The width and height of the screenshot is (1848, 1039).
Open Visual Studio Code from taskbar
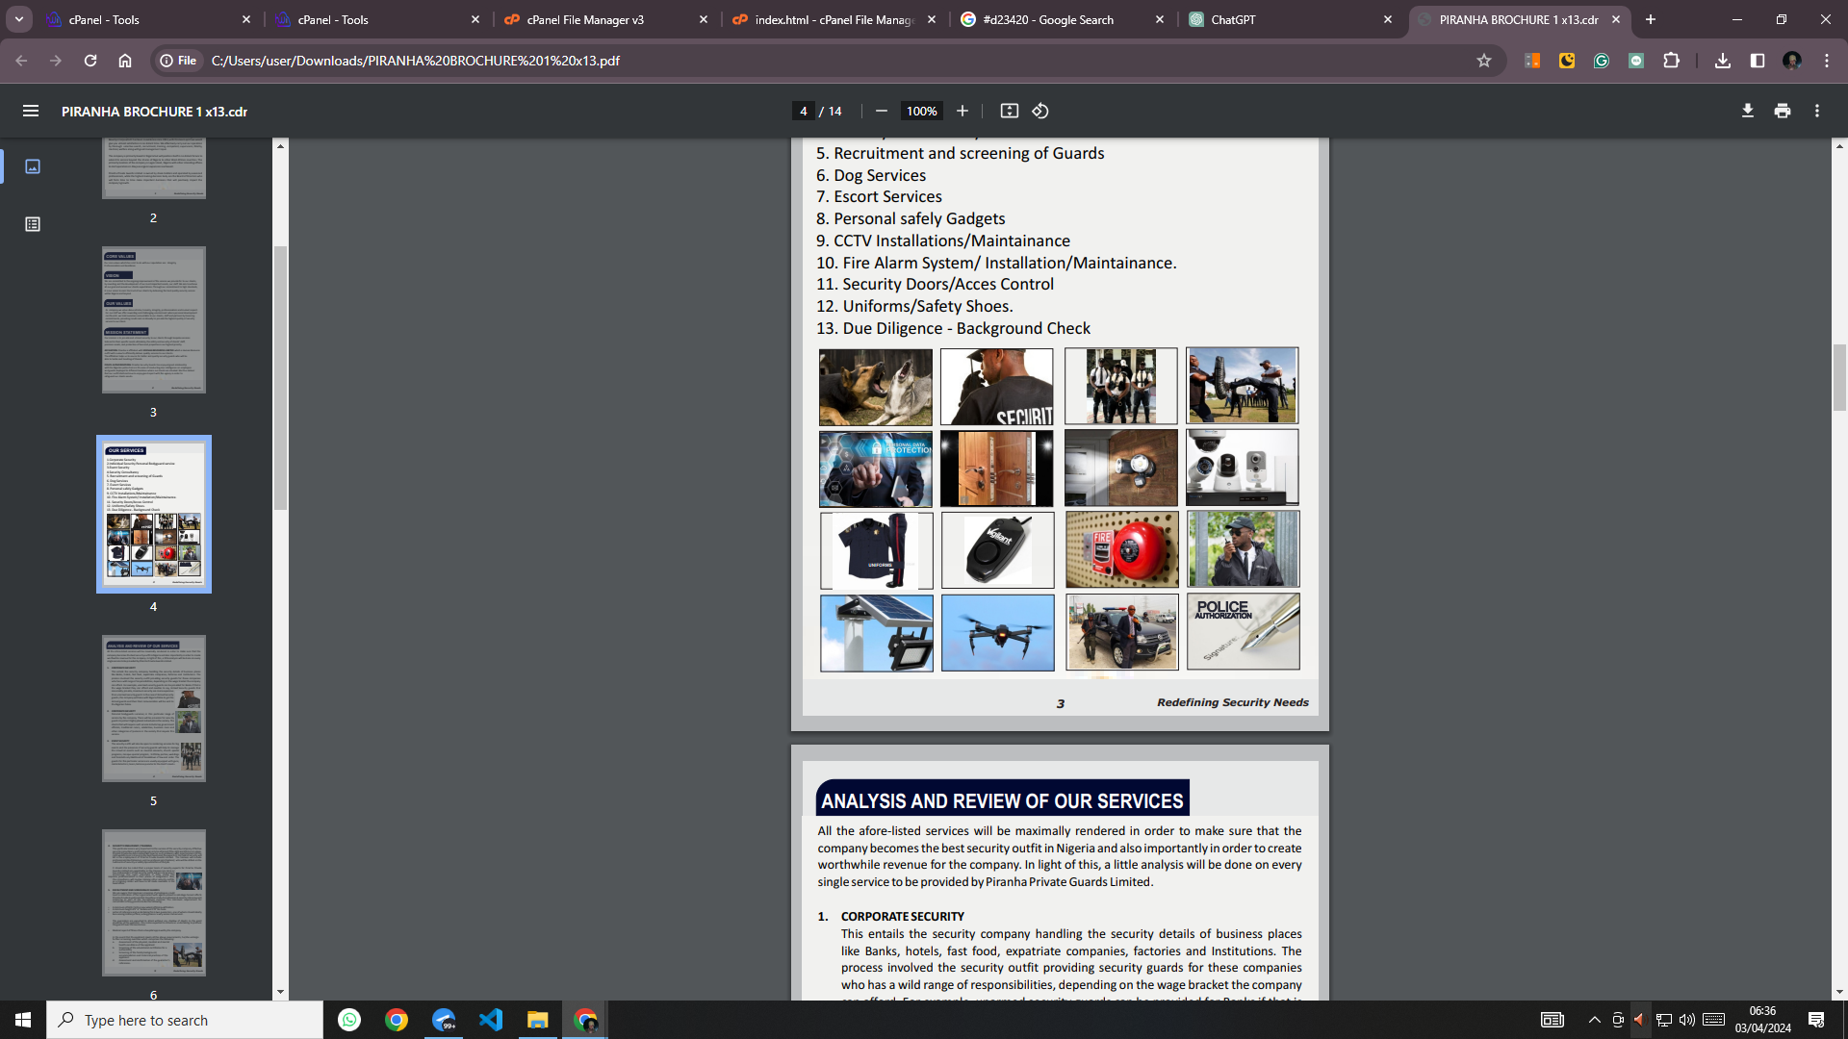point(491,1020)
